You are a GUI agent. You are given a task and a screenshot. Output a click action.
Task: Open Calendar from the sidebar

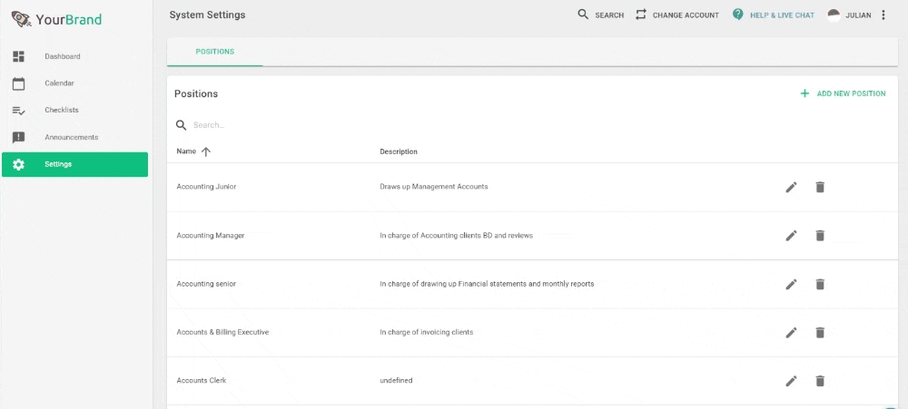tap(59, 83)
